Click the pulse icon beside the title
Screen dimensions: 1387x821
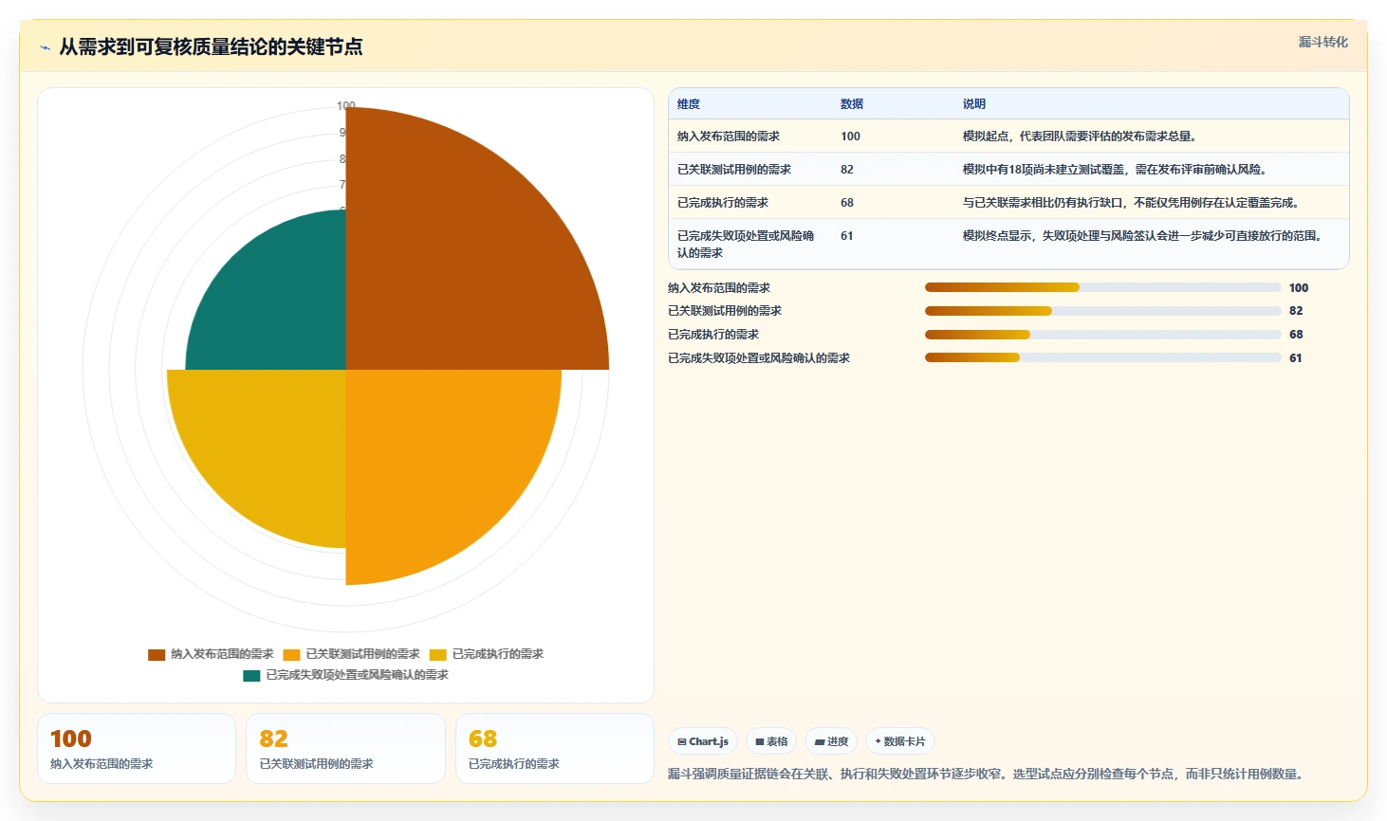point(45,47)
